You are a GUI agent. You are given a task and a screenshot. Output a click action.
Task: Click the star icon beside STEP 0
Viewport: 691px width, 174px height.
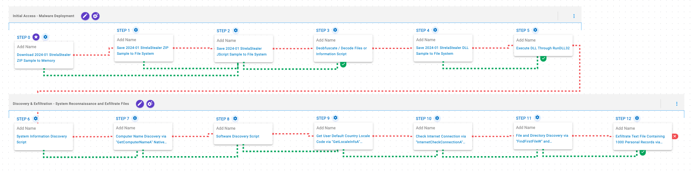coord(36,37)
